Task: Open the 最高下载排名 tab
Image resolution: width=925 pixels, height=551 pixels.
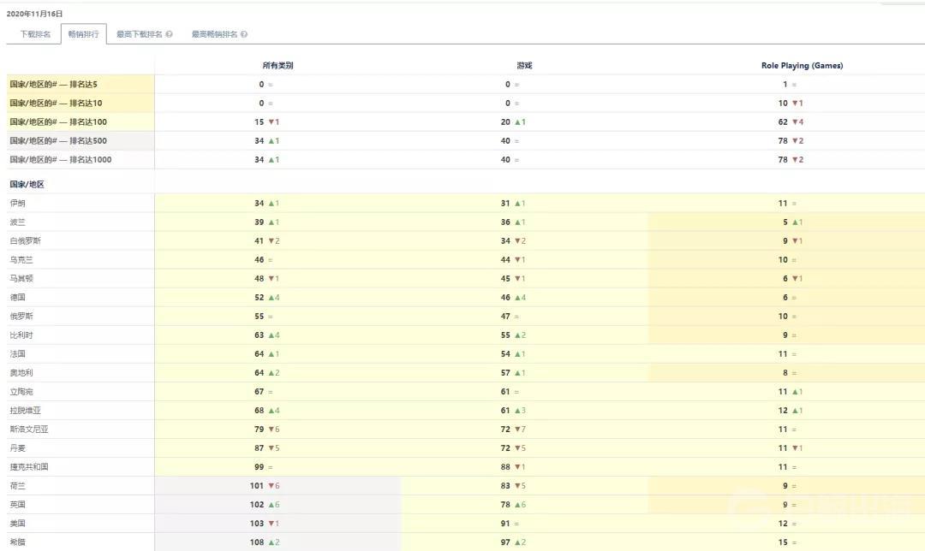Action: [x=140, y=35]
